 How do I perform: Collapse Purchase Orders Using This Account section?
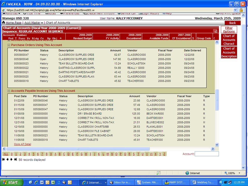coord(9,45)
